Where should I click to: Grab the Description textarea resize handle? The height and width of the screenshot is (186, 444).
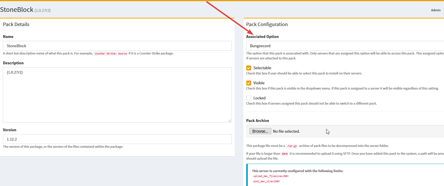(229, 121)
